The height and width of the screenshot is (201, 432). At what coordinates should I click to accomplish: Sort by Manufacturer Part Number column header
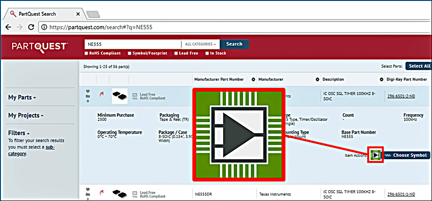(219, 79)
